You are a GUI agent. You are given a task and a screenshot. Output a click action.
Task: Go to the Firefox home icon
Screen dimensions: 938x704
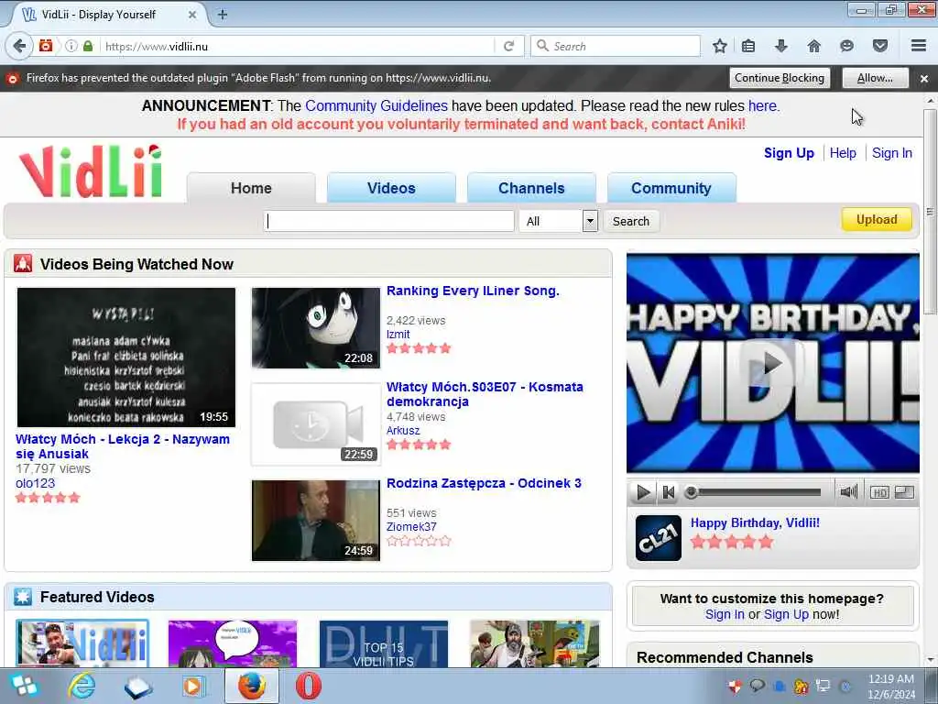point(813,46)
